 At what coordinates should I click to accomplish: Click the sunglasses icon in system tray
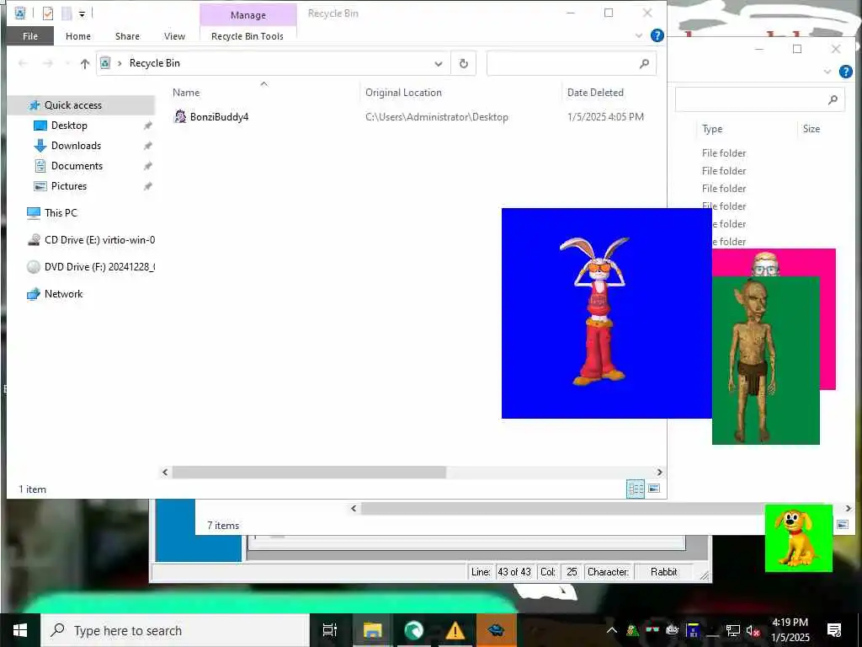click(652, 630)
